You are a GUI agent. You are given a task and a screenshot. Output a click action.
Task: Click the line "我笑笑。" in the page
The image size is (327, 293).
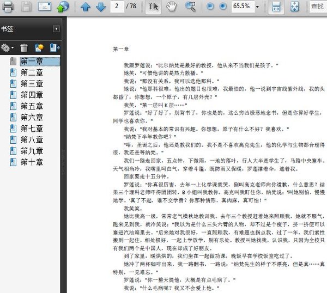[x=133, y=209]
